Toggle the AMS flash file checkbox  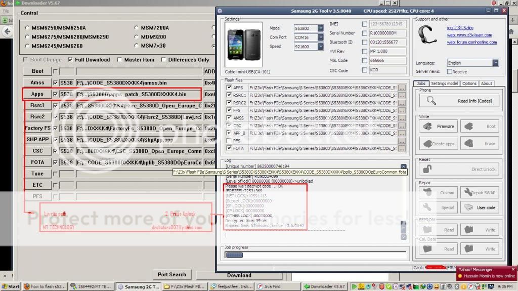tap(229, 118)
